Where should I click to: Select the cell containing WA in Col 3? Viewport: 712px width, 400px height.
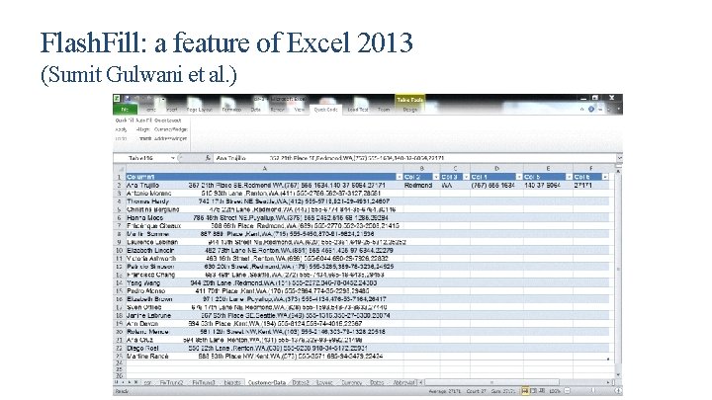455,185
